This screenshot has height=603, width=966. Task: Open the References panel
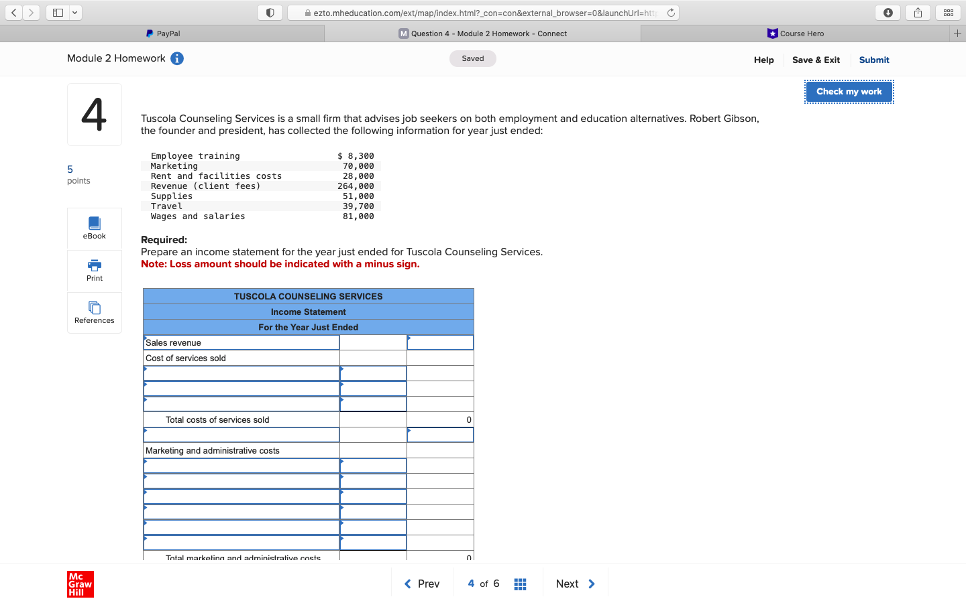pos(95,313)
